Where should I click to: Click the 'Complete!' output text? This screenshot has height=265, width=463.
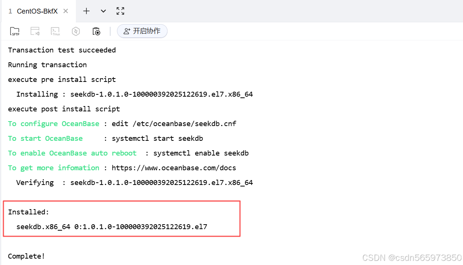(26, 256)
